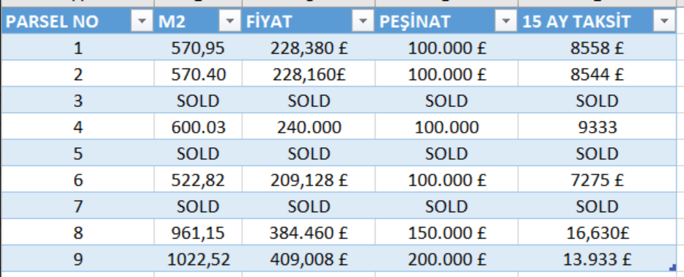Screen dimensions: 684x277
Task: Select the 1022,52 area cell
Action: click(198, 259)
